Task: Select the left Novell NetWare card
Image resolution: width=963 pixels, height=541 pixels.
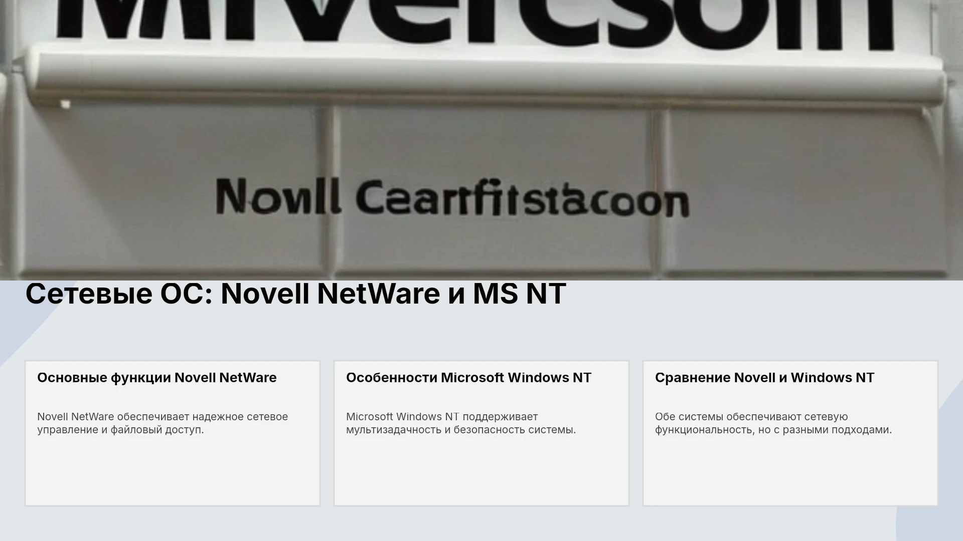Action: point(173,433)
